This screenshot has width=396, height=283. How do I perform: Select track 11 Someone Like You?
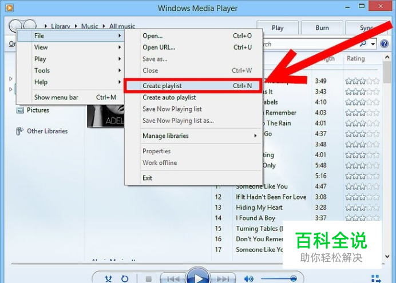point(262,186)
